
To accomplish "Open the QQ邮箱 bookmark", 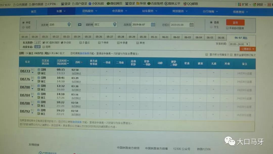I will 191,4.
